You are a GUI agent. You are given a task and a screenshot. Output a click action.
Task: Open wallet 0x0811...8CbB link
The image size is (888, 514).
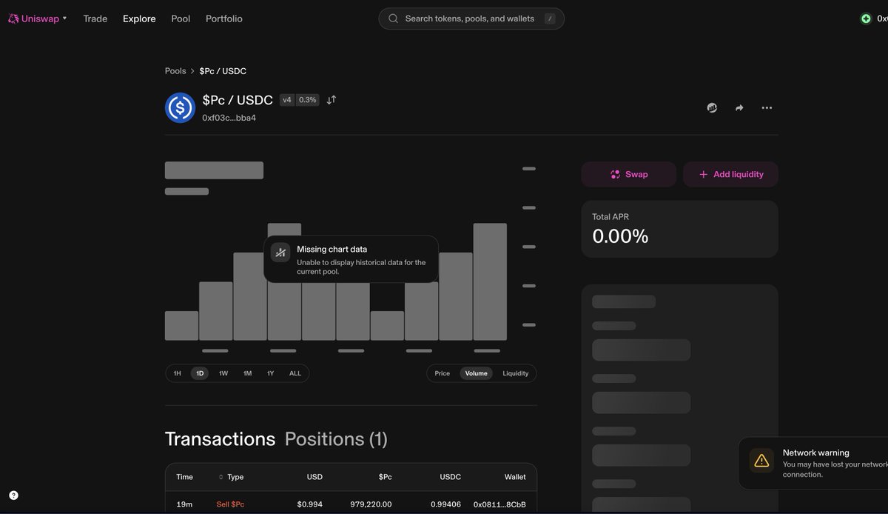point(499,504)
